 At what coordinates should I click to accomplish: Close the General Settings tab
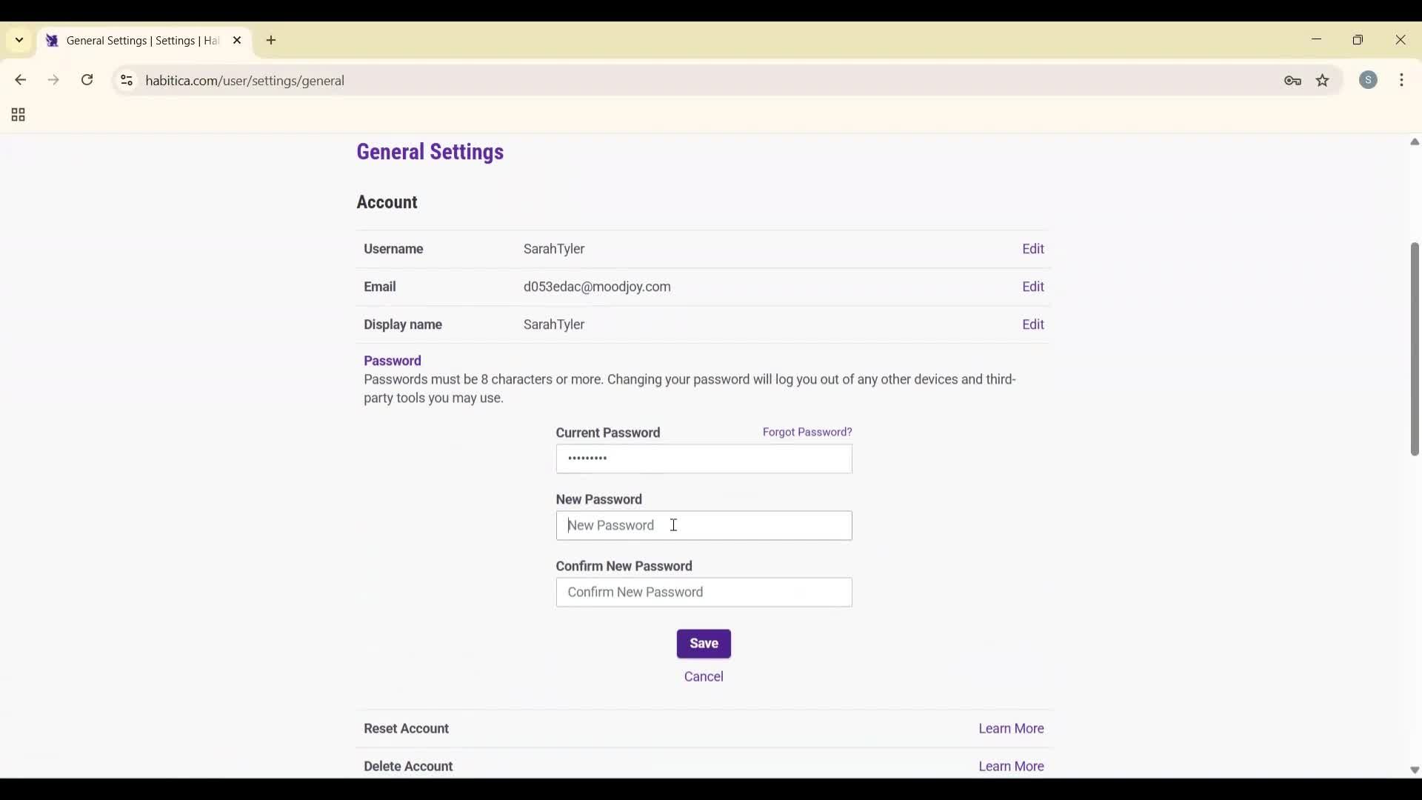point(238,40)
